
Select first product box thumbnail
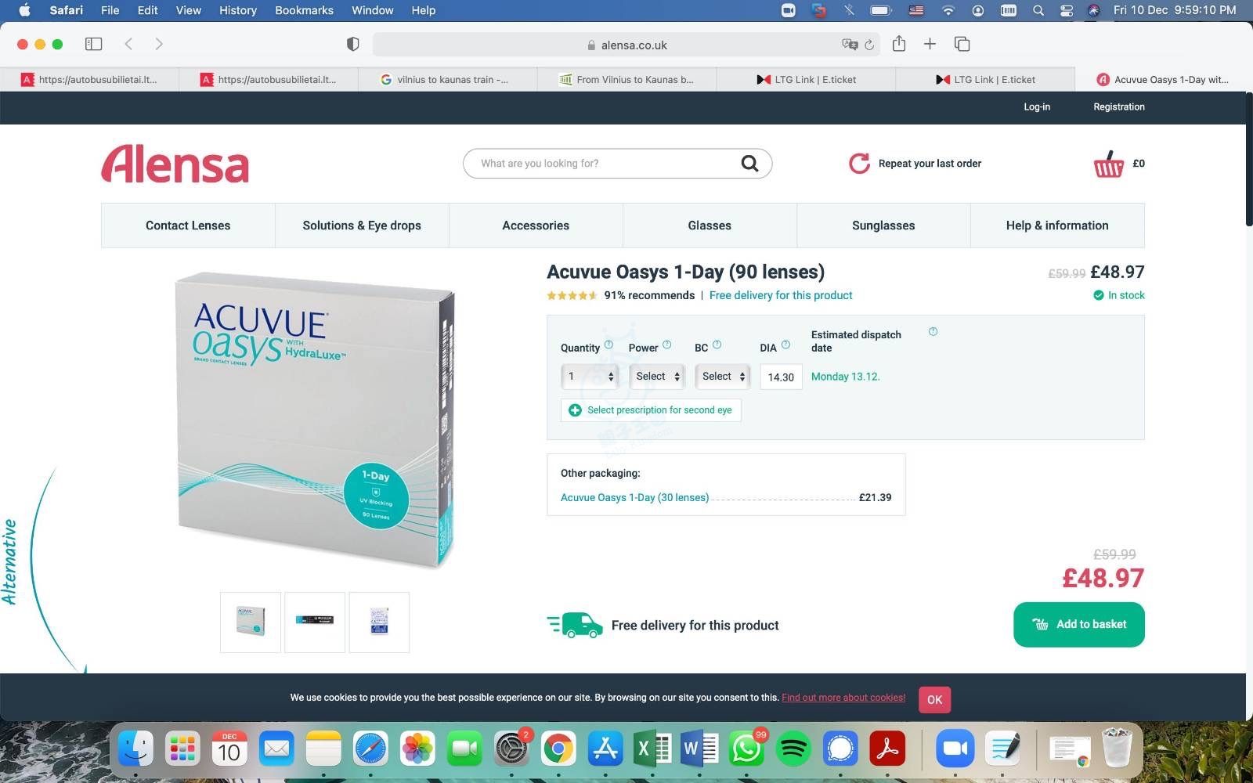point(251,622)
